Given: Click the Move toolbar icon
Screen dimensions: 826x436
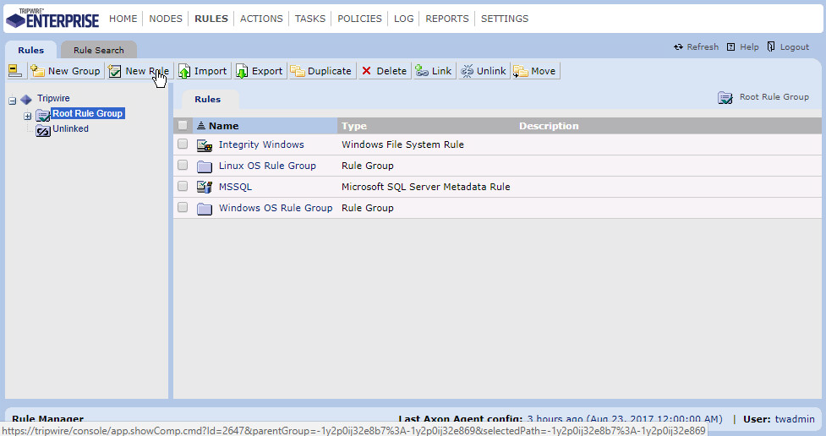Looking at the screenshot, I should 521,71.
